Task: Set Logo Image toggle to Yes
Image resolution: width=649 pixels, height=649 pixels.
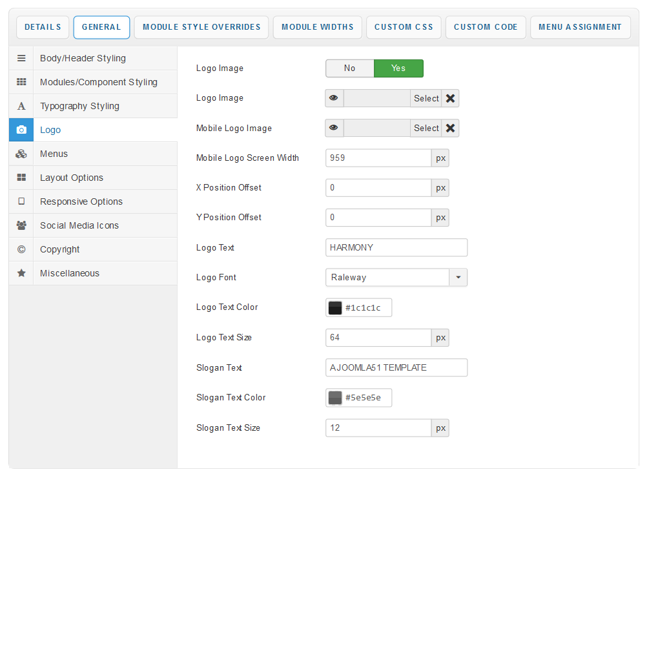Action: 398,68
